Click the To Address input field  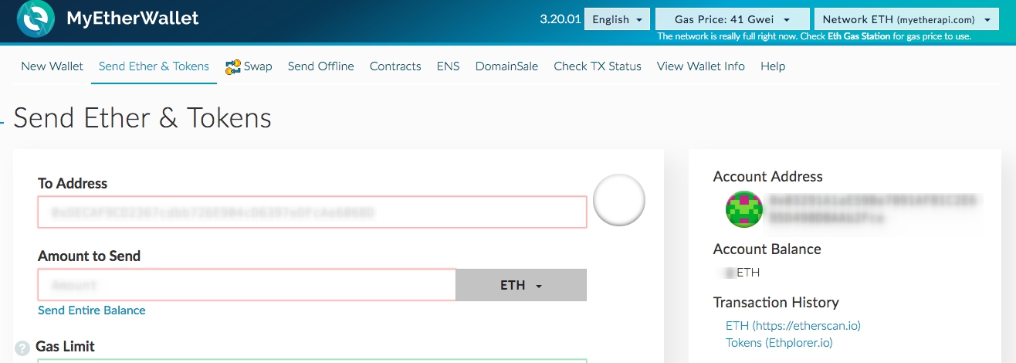pos(312,212)
